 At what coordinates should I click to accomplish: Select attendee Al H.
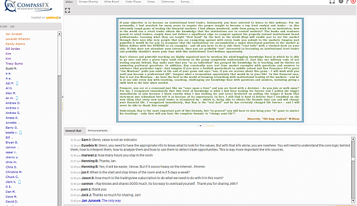pyautogui.click(x=9, y=88)
